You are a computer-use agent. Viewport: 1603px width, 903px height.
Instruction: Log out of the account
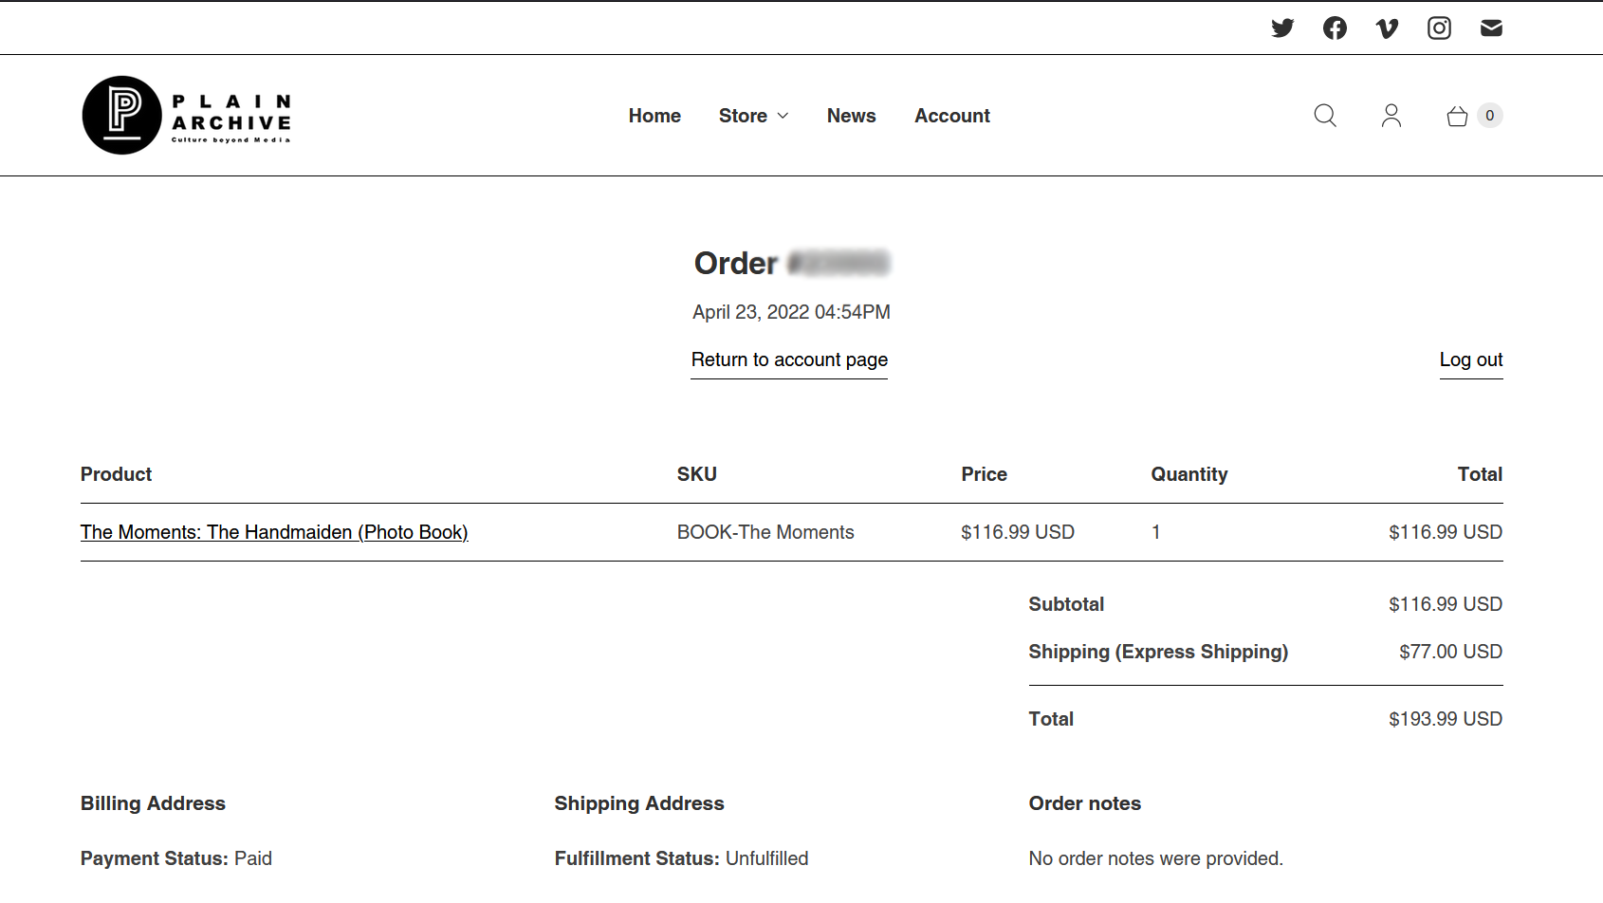click(1471, 359)
